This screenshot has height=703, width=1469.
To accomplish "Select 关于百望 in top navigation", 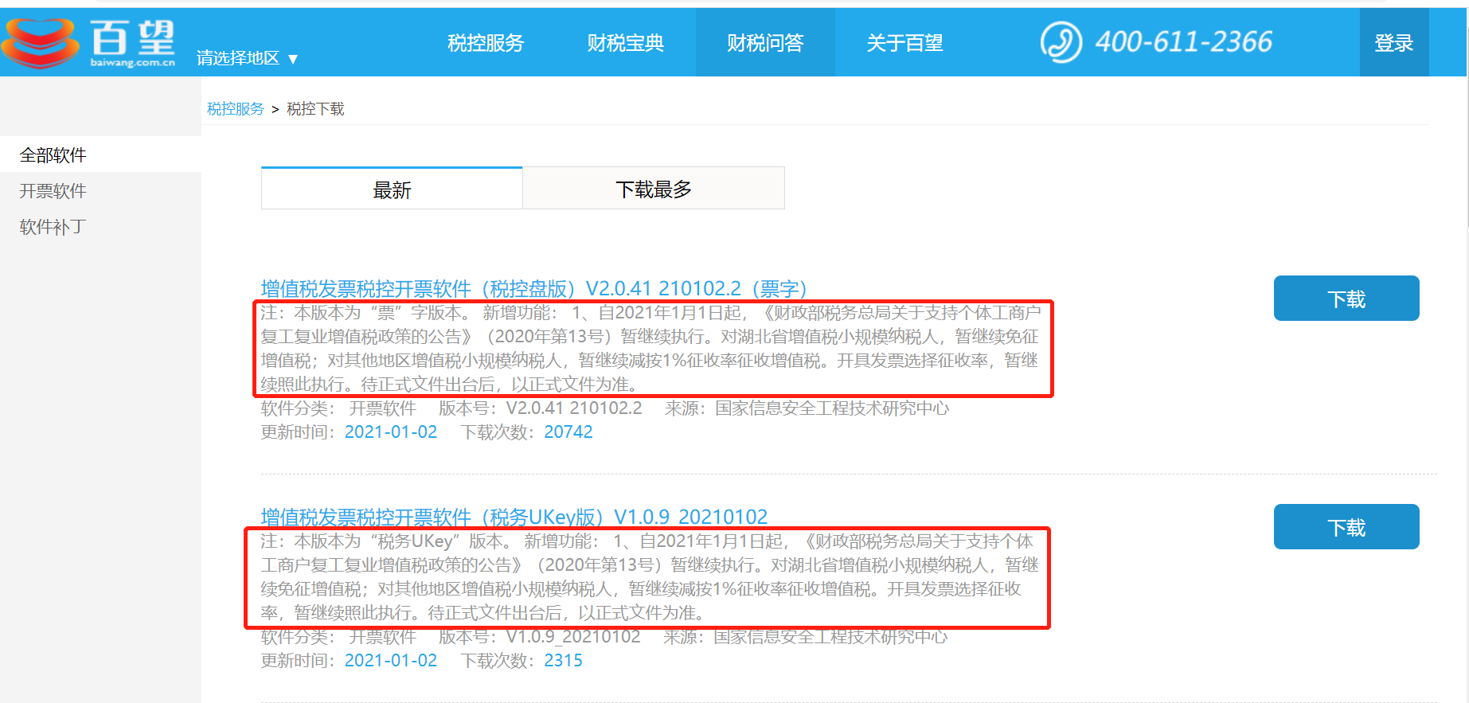I will [x=904, y=43].
